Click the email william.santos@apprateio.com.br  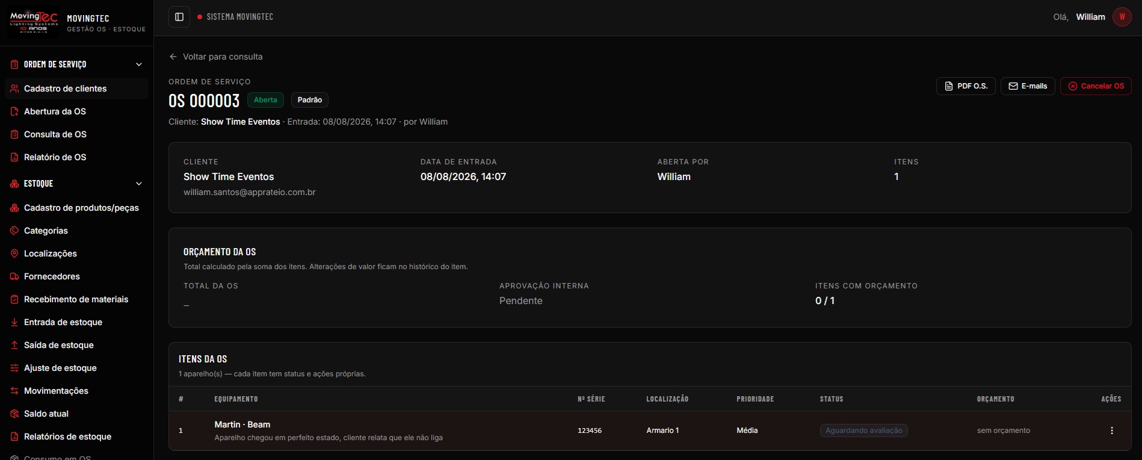(250, 192)
